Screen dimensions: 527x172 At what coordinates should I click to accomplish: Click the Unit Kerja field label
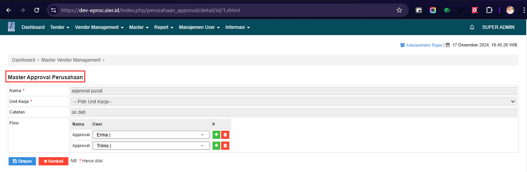point(20,101)
